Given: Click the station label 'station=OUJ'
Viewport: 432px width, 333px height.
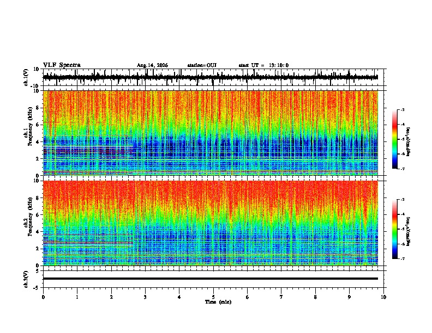Looking at the screenshot, I should point(202,65).
